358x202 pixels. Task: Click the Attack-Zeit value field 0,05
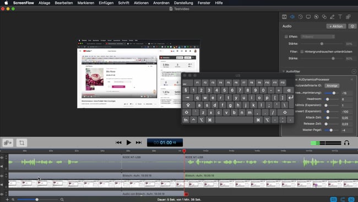tap(346, 118)
